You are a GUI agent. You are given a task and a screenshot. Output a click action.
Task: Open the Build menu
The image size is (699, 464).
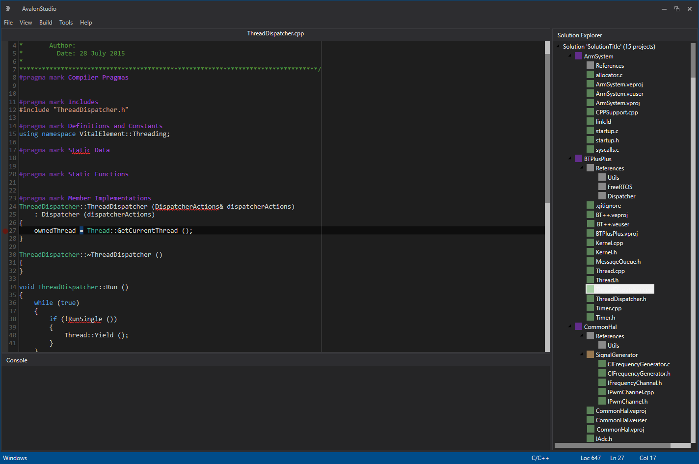point(46,23)
